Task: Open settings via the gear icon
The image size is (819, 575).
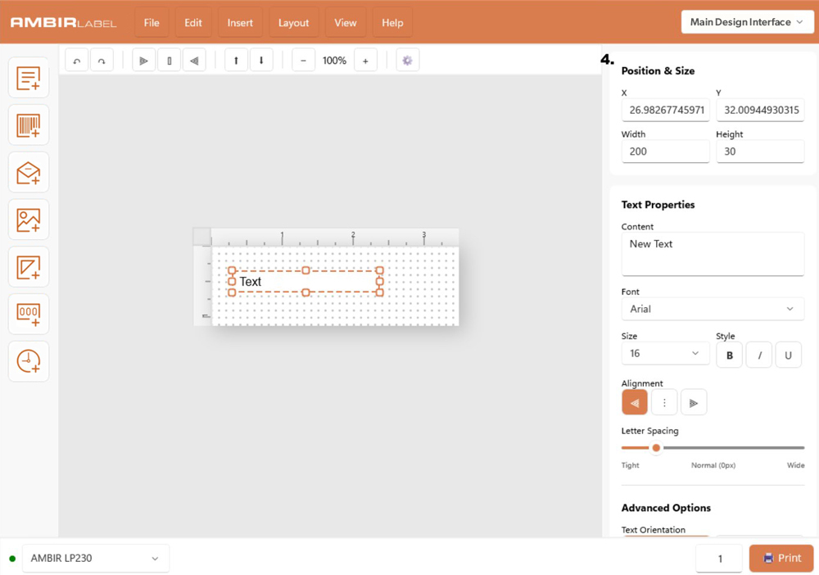Action: pos(407,61)
